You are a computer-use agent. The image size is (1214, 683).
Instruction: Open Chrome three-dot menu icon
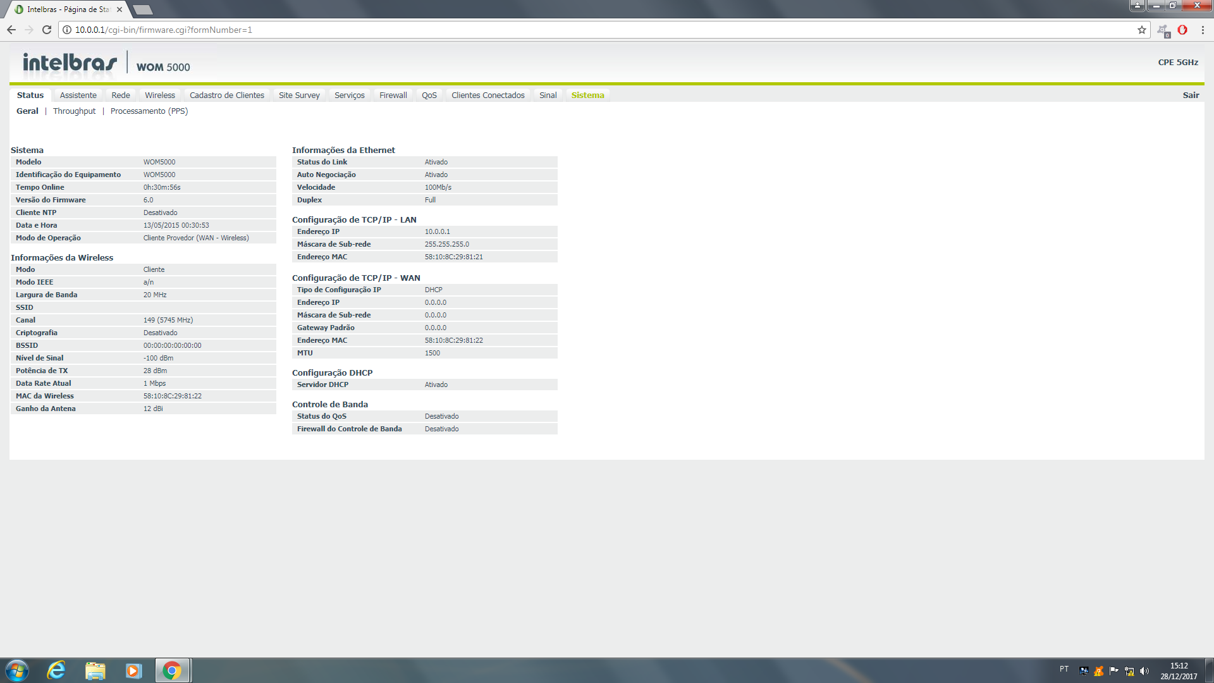[x=1203, y=30]
